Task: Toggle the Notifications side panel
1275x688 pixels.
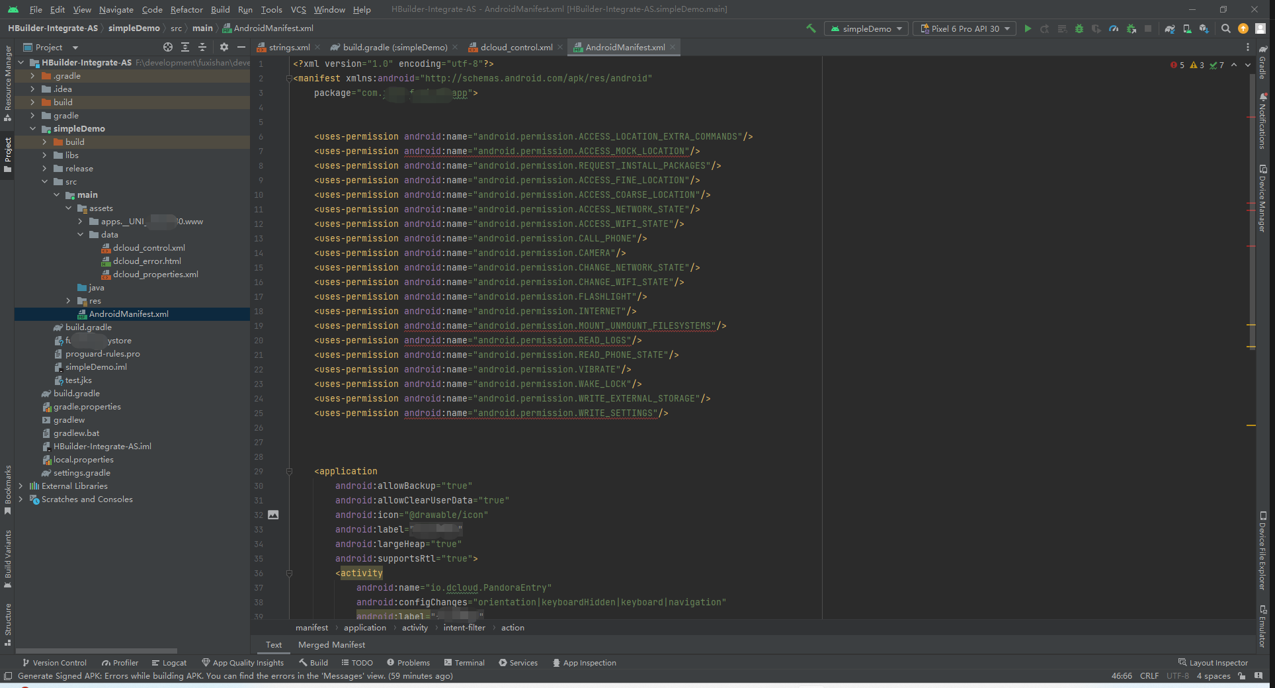Action: pos(1262,120)
